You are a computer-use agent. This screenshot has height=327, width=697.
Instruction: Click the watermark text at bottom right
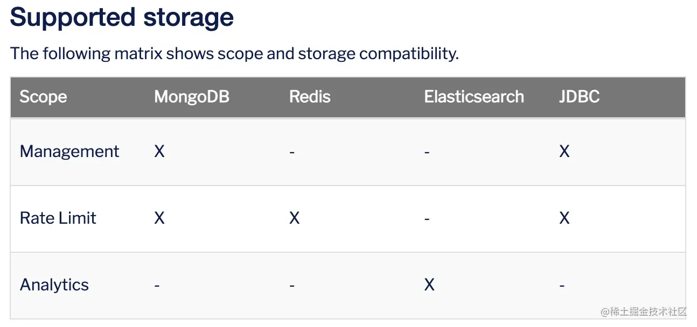click(644, 312)
